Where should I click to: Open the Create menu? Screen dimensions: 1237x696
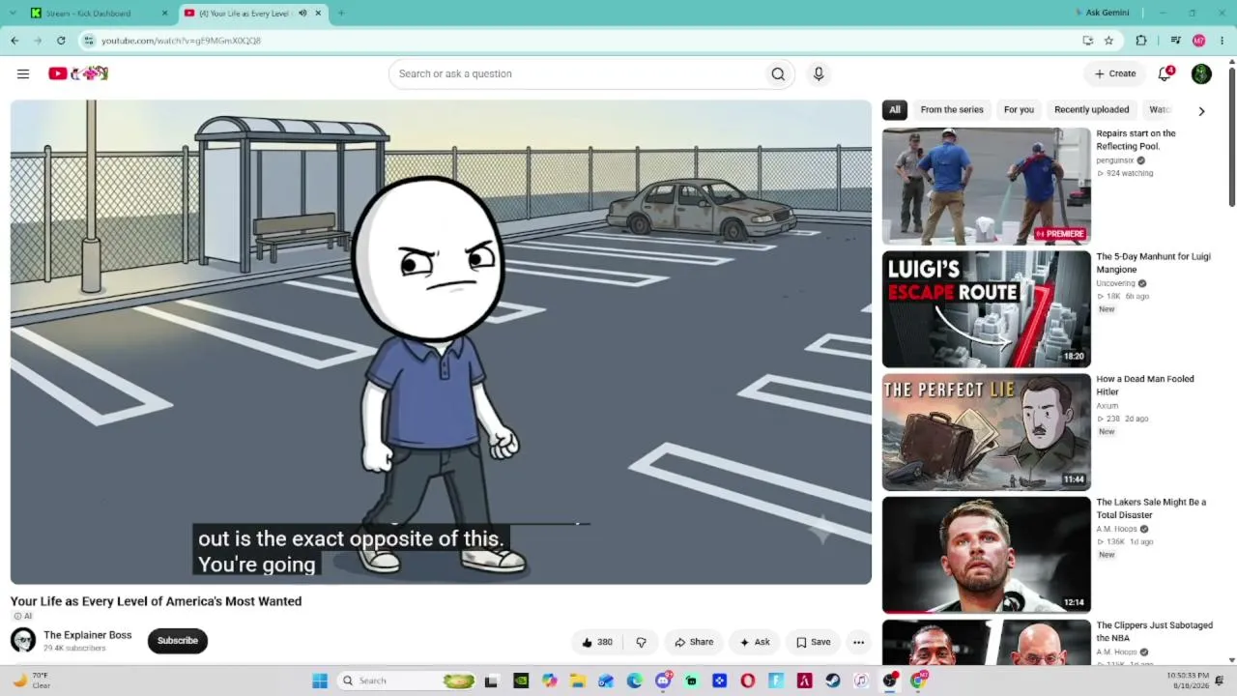coord(1115,73)
